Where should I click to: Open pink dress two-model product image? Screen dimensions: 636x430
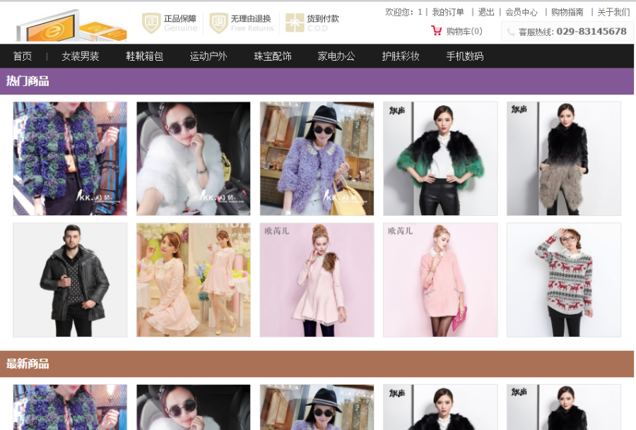194,280
